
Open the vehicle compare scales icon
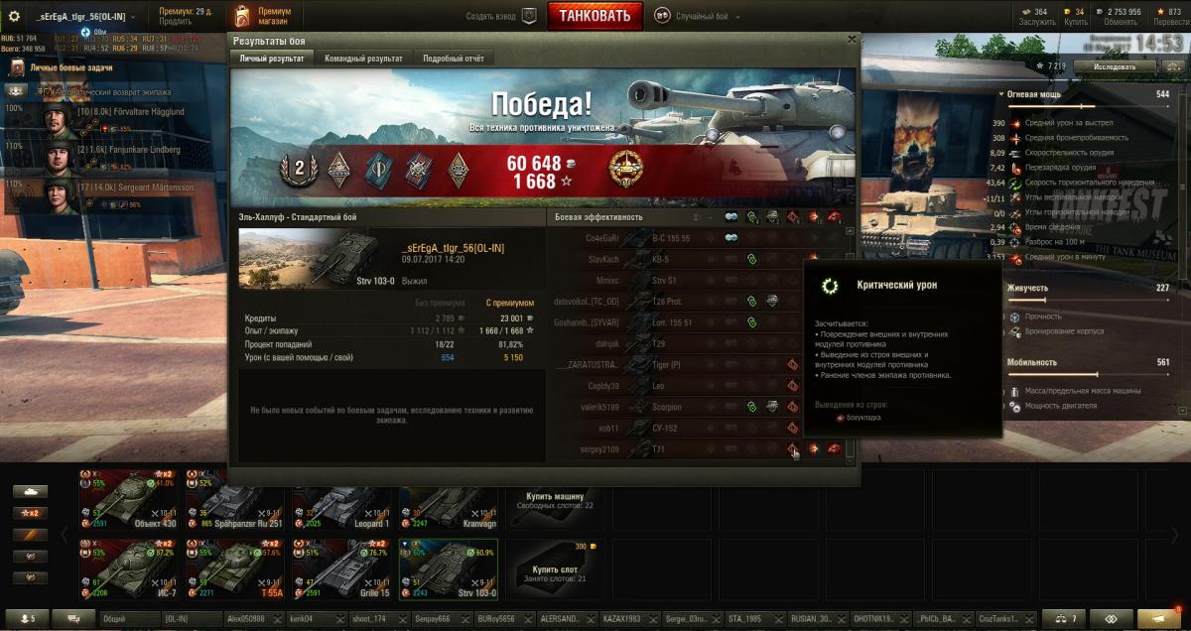click(1069, 618)
